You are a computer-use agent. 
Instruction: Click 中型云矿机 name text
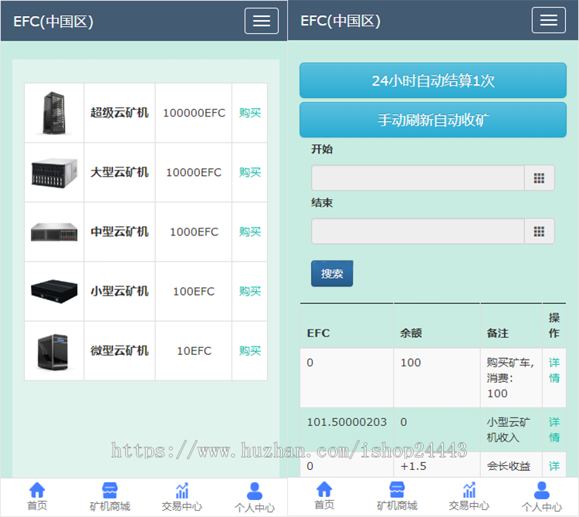tap(120, 231)
